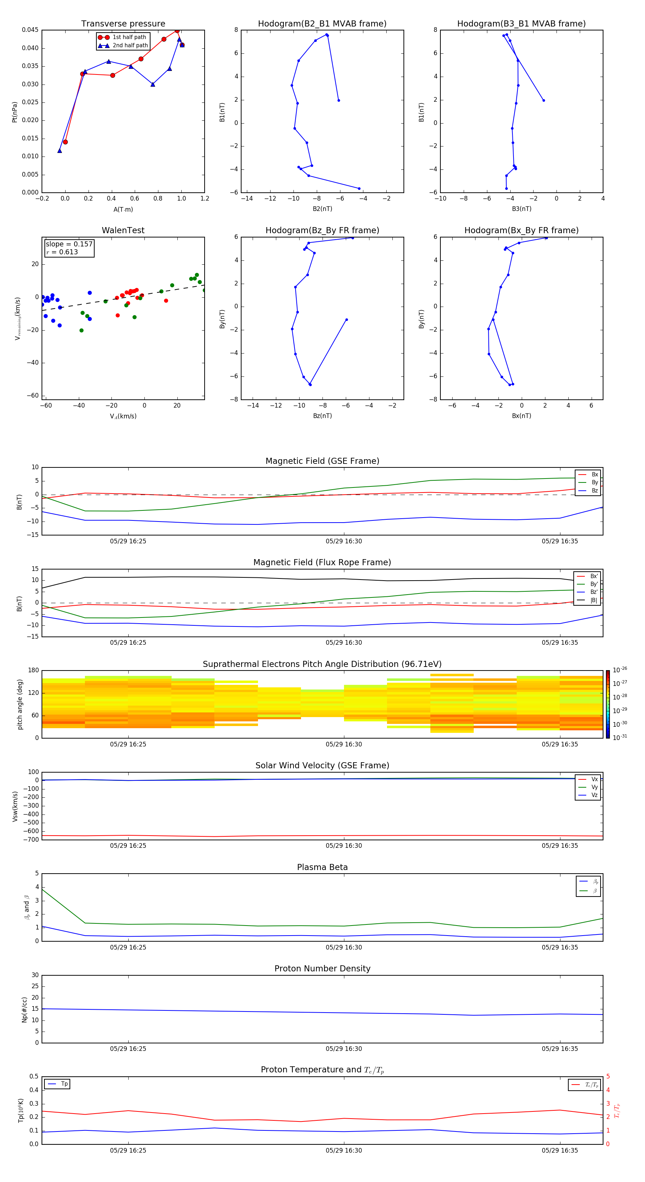Click the 'WalenTest' plot title
645x1182 pixels.
pos(123,230)
